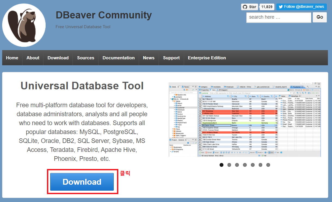The height and width of the screenshot is (202, 332).
Task: Select the second carousel slide dot
Action: [x=229, y=165]
